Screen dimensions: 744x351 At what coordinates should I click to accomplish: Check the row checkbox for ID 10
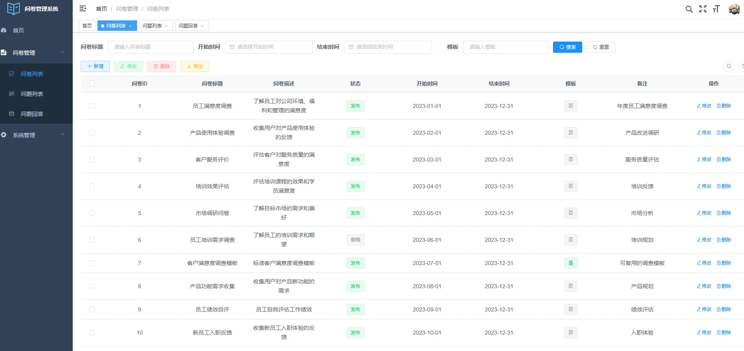click(92, 333)
